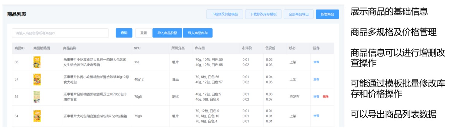Click the 下载修改价格模板 button
Image resolution: width=450 pixels, height=133 pixels.
click(x=225, y=14)
